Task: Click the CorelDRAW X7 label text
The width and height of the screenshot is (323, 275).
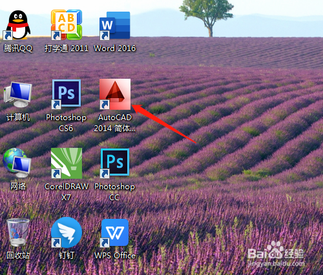Action: (67, 192)
